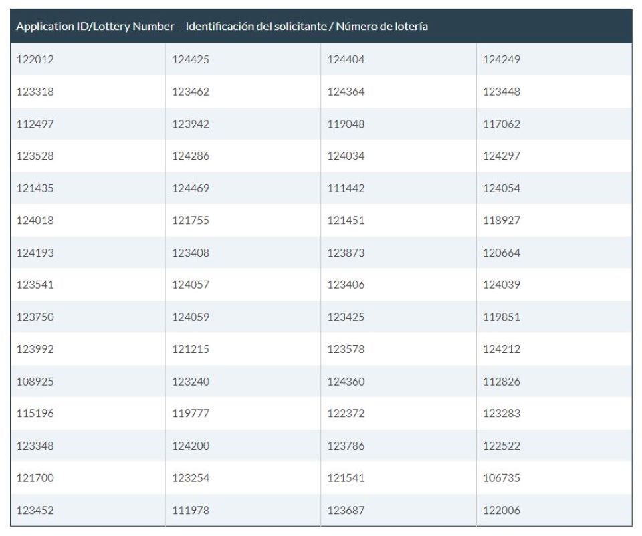Image resolution: width=642 pixels, height=536 pixels.
Task: Select lottery number 115196
Action: click(x=35, y=413)
